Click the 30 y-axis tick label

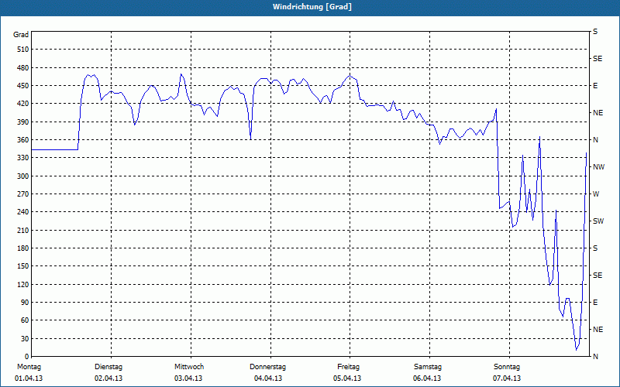(25, 338)
